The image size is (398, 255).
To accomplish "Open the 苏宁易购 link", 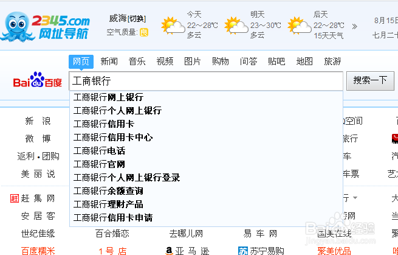I will (x=267, y=251).
